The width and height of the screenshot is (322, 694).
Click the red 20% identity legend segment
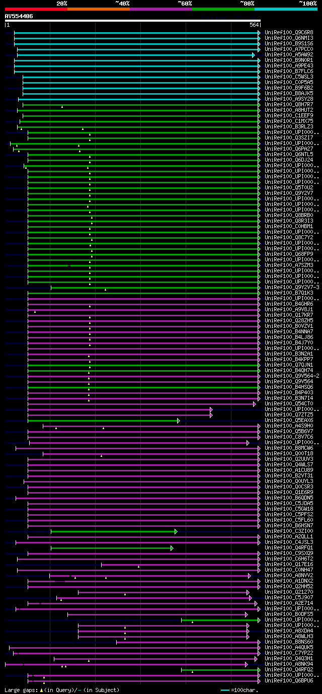coord(36,9)
